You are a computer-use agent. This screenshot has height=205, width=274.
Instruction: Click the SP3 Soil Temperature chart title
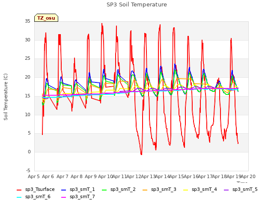(x=137, y=5)
